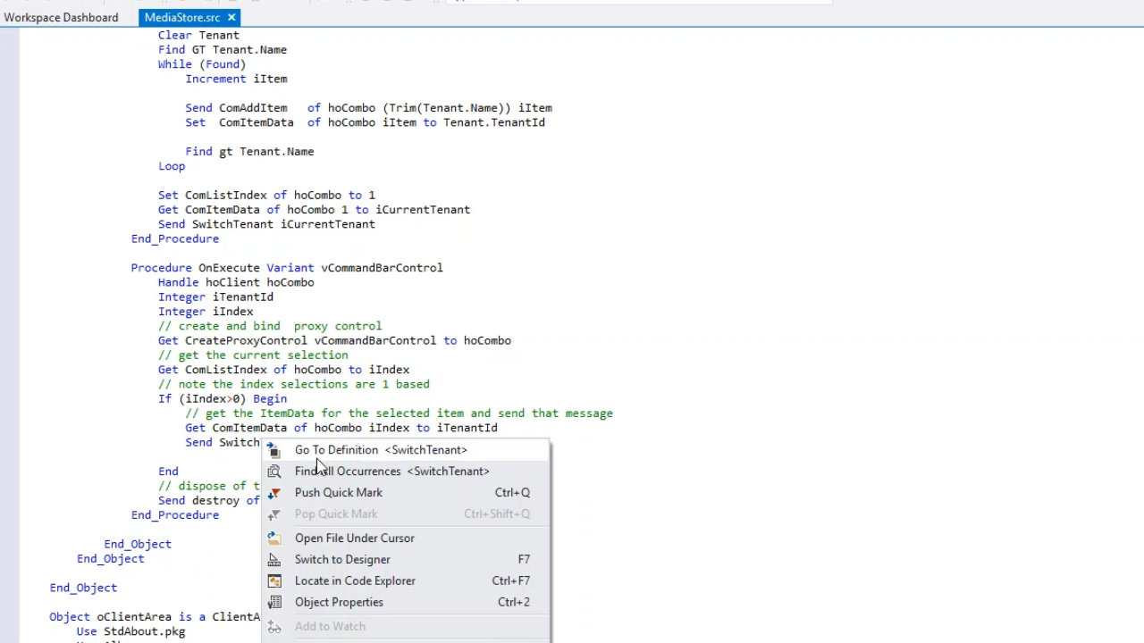The image size is (1144, 643).
Task: Click the oClientArea object name
Action: click(134, 617)
